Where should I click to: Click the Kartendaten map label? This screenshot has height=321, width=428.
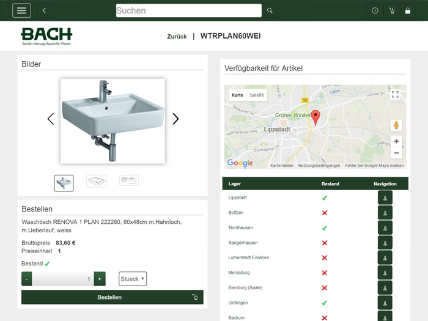click(282, 166)
